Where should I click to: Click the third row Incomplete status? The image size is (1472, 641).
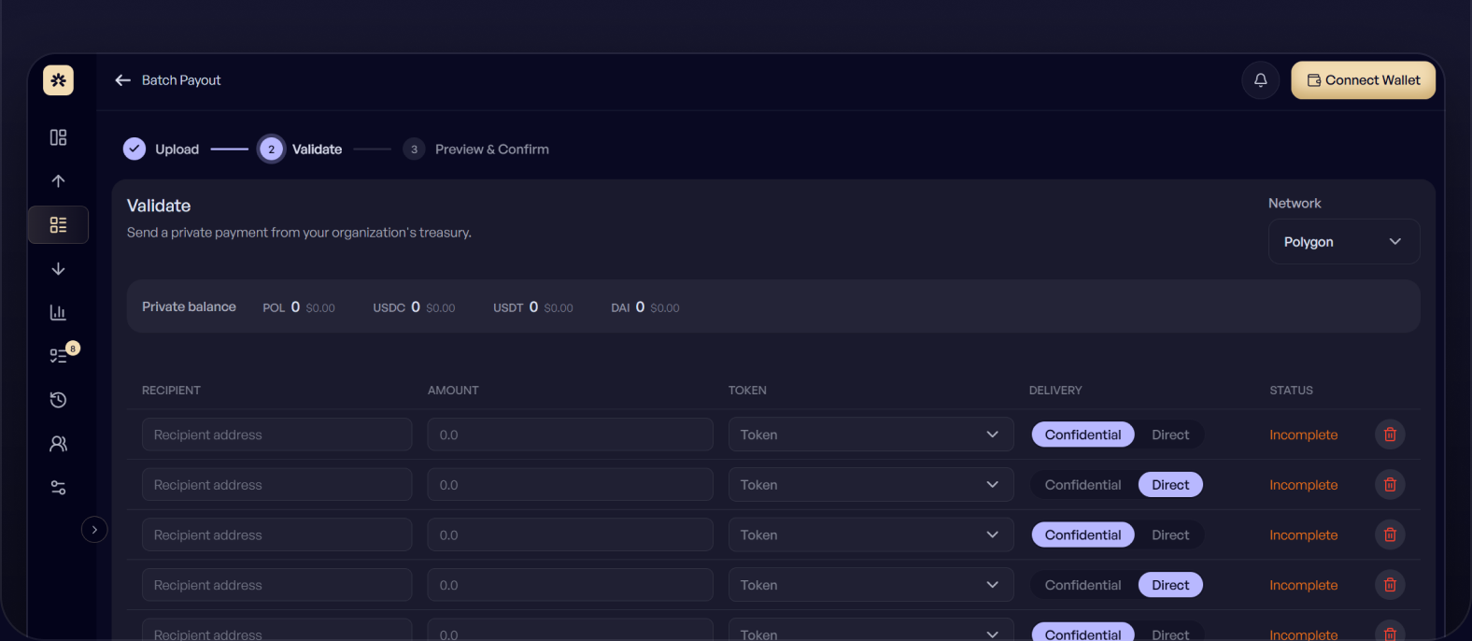click(1303, 535)
